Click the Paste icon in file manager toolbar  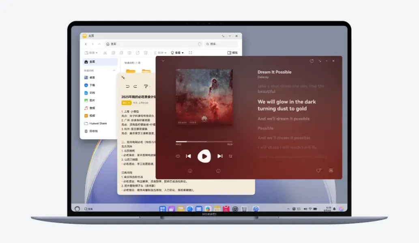coord(121,53)
